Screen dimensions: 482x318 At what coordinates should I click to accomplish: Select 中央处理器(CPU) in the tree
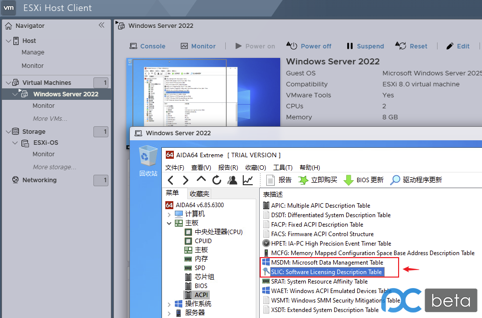click(x=214, y=232)
